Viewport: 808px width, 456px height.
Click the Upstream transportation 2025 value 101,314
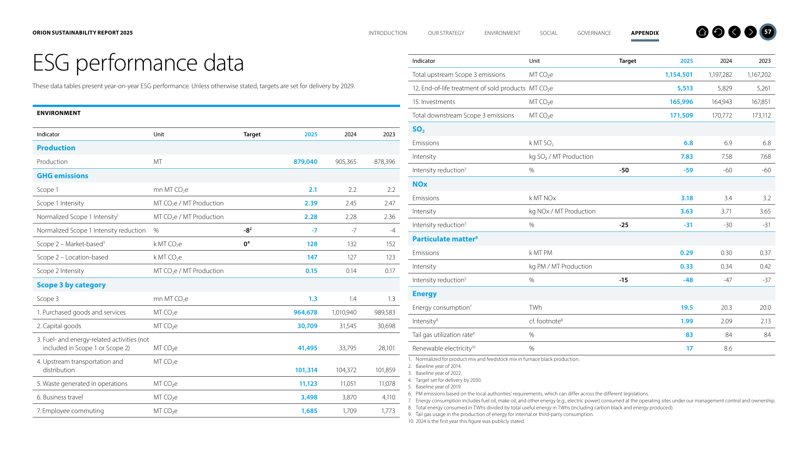tap(306, 370)
